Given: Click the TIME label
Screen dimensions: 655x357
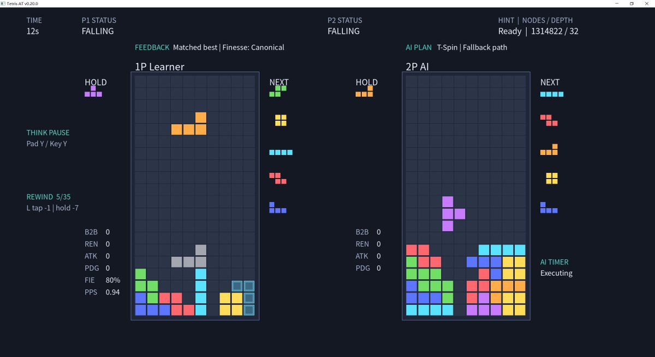Looking at the screenshot, I should click(34, 20).
